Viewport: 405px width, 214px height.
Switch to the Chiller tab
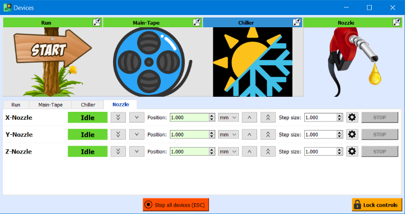[88, 105]
